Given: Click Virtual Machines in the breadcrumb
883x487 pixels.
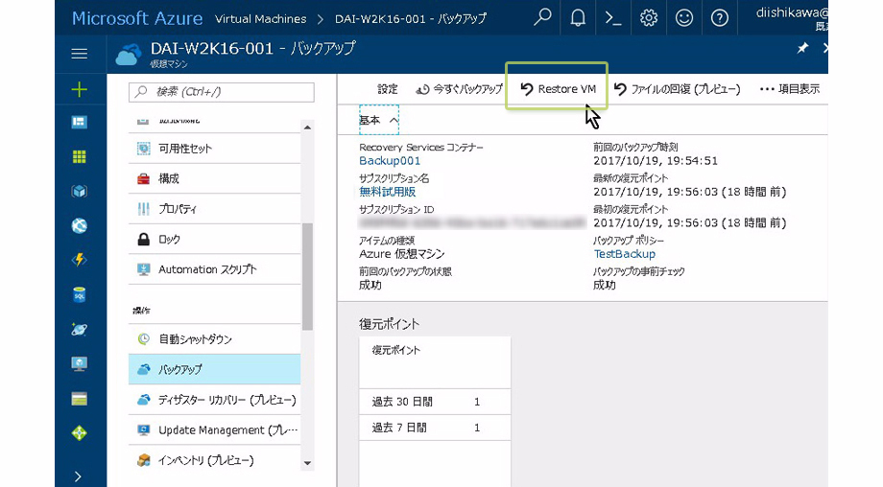Looking at the screenshot, I should pos(261,18).
